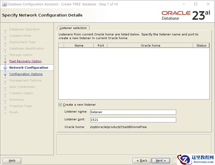The width and height of the screenshot is (215, 165).
Task: Uncheck Create a new listener checkbox
Action: click(x=60, y=105)
